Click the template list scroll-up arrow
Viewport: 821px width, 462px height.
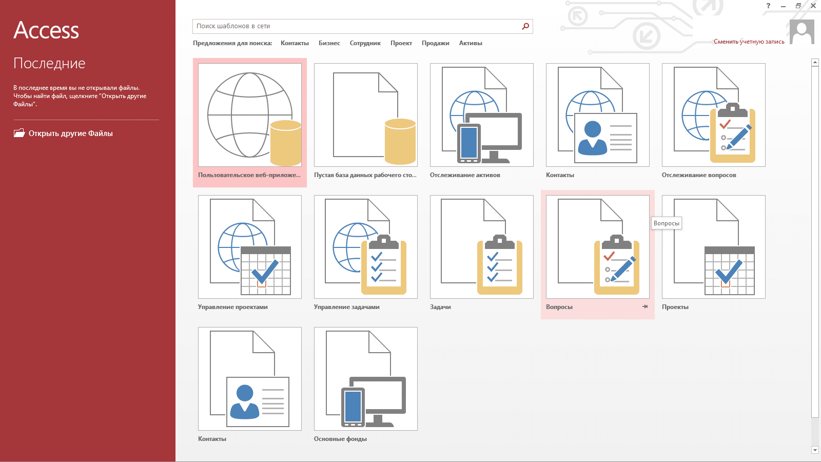coord(815,63)
